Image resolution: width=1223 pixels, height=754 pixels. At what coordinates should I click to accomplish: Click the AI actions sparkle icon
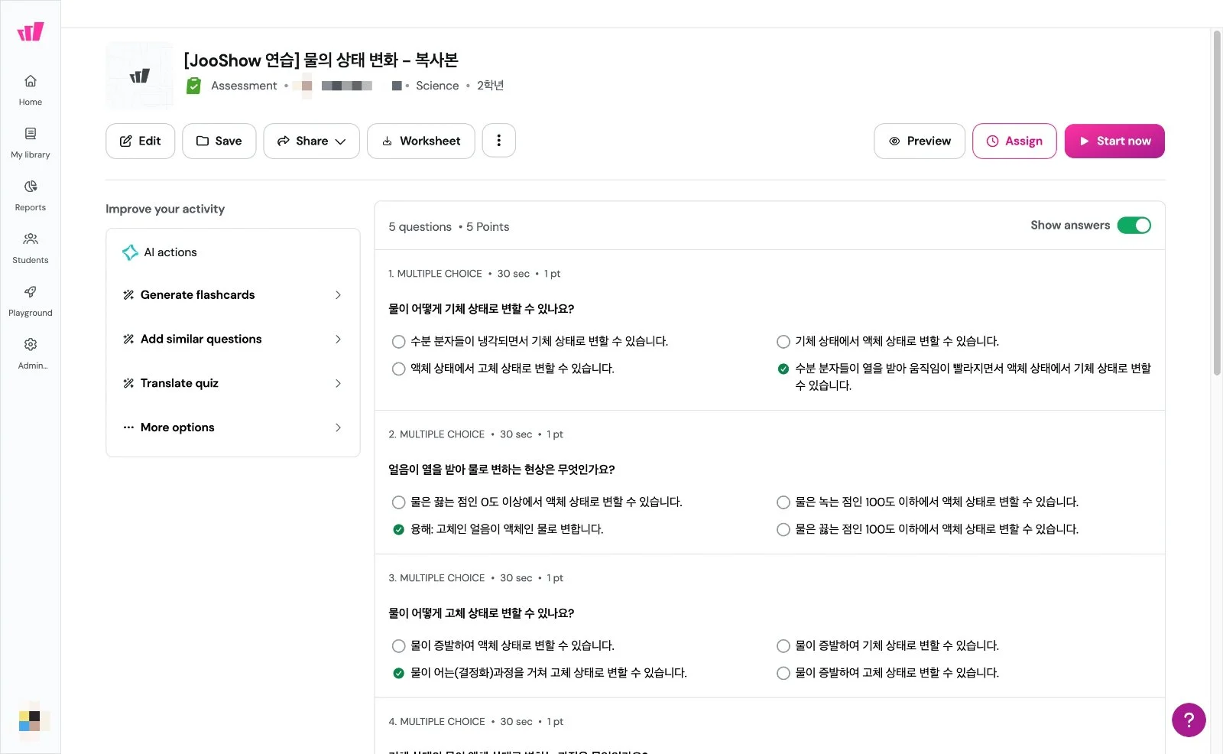pos(130,252)
